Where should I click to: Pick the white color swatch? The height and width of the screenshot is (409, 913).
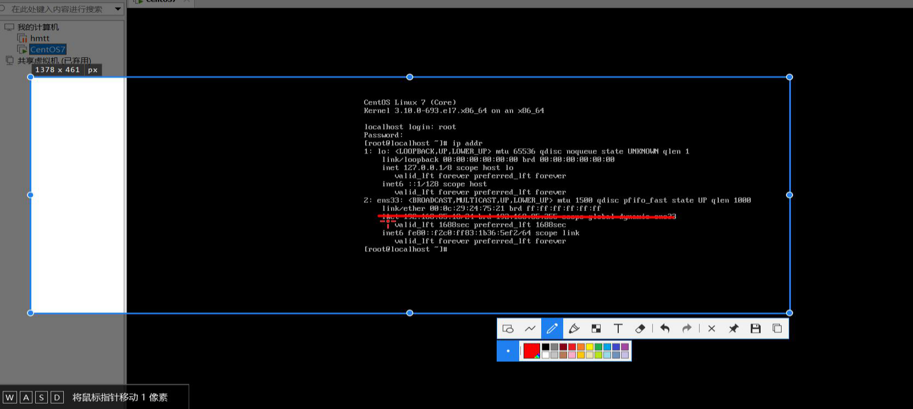[x=546, y=355]
